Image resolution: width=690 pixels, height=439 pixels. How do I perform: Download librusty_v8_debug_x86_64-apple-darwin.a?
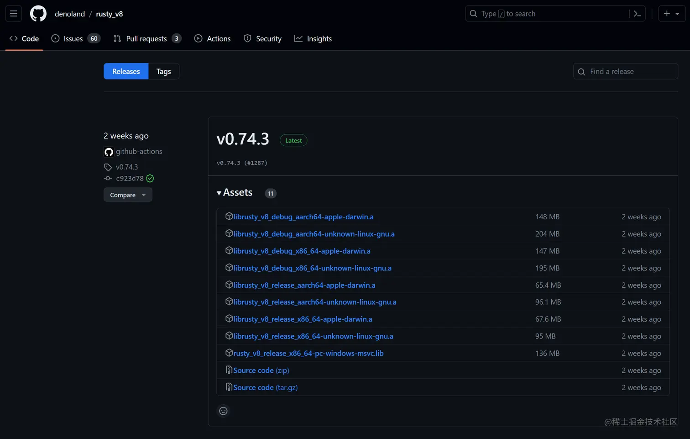(302, 251)
